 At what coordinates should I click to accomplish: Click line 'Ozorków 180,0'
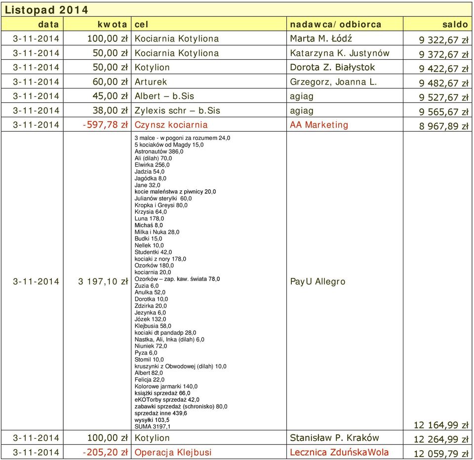pyautogui.click(x=154, y=266)
